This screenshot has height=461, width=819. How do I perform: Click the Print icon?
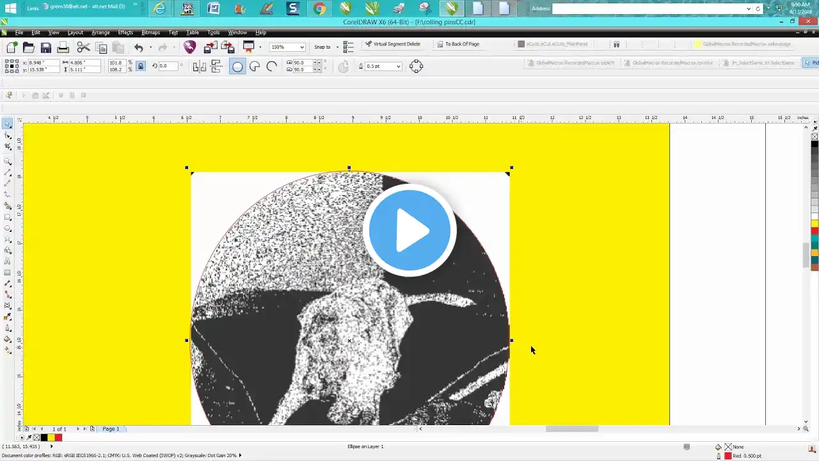63,47
